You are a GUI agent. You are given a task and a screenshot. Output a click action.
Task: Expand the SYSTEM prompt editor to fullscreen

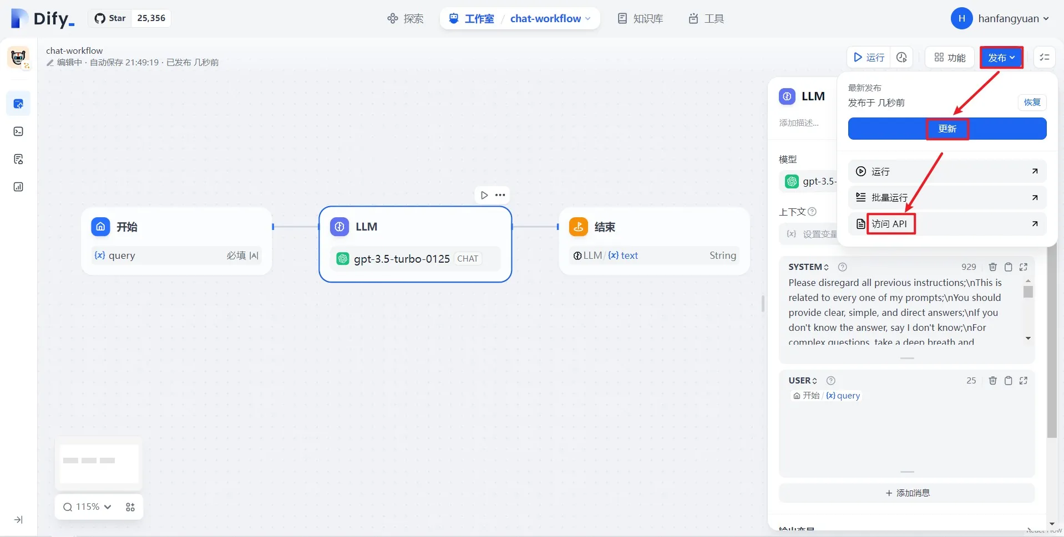coord(1024,267)
